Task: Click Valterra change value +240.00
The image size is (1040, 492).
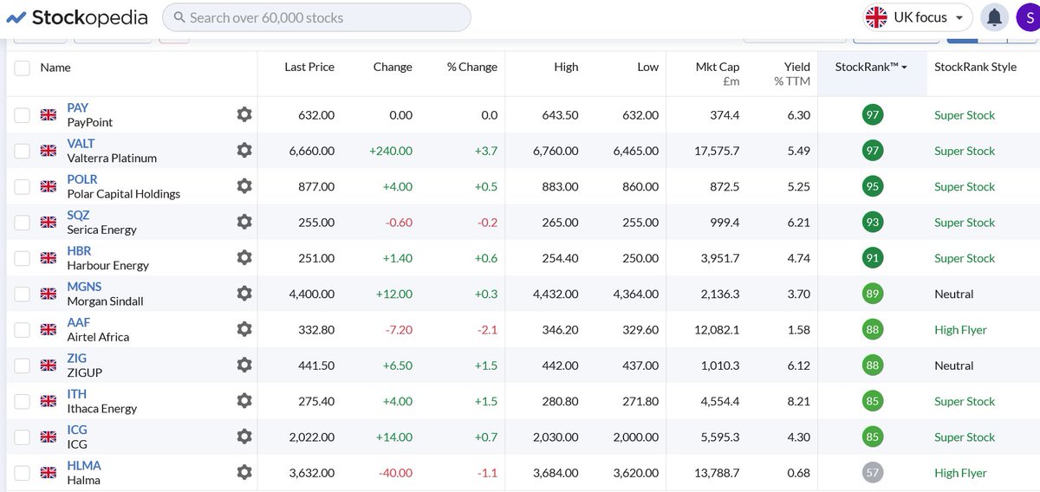Action: pyautogui.click(x=391, y=151)
